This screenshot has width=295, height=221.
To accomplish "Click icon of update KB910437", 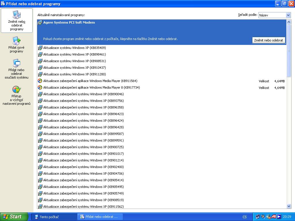I will tap(40, 68).
